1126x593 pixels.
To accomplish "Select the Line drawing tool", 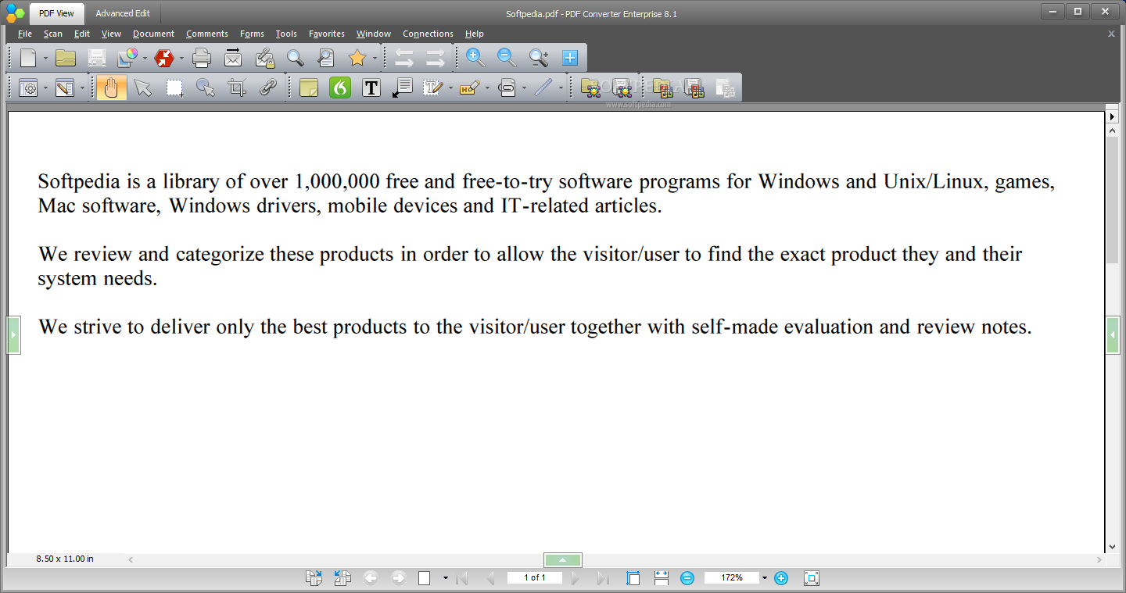I will point(543,88).
